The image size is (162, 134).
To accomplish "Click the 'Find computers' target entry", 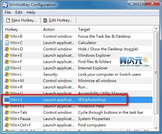I will [x=92, y=125].
